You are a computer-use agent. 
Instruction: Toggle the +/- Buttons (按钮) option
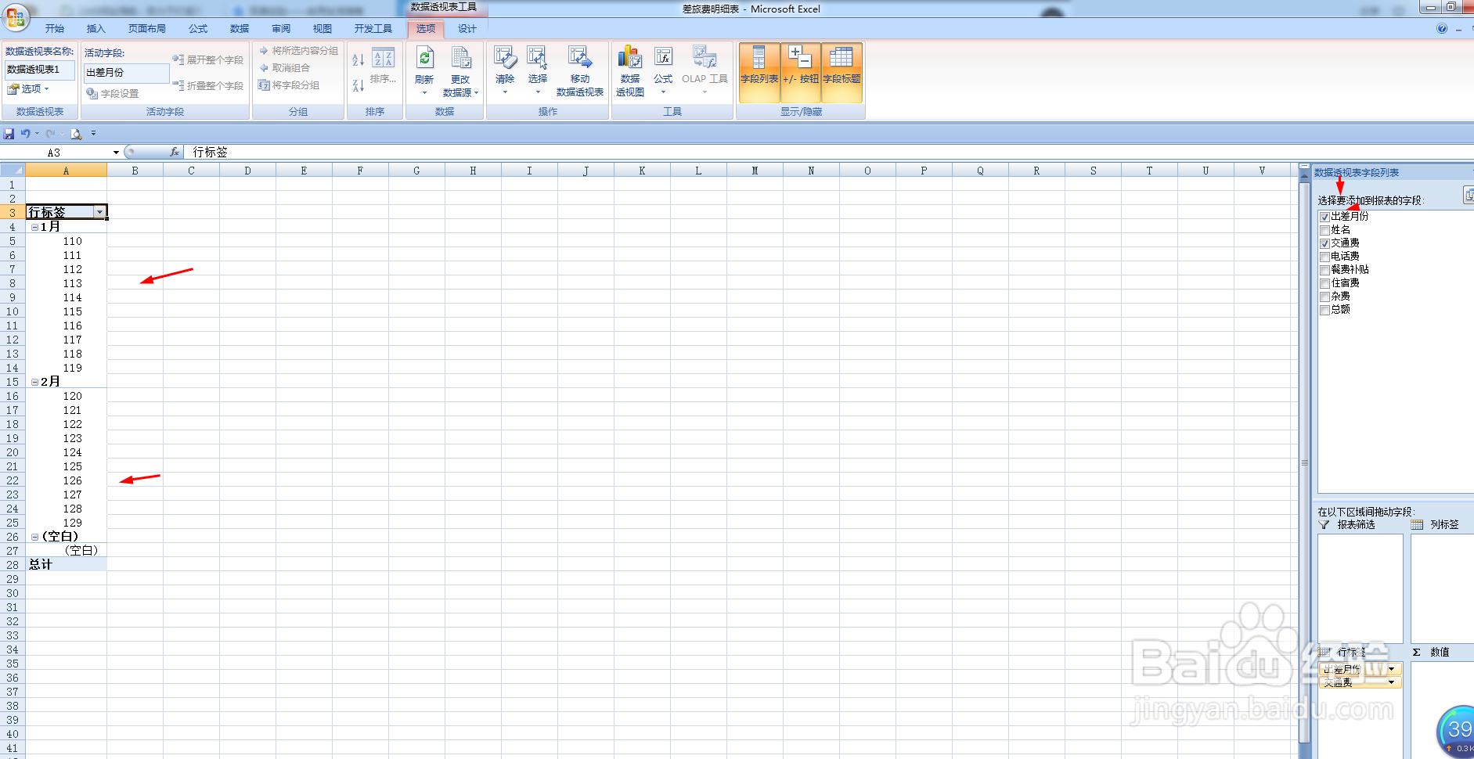point(801,73)
